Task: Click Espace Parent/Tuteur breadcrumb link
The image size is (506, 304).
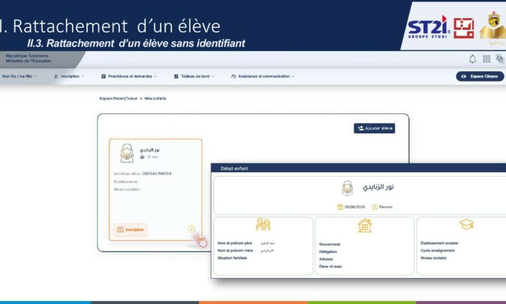Action: click(x=119, y=98)
